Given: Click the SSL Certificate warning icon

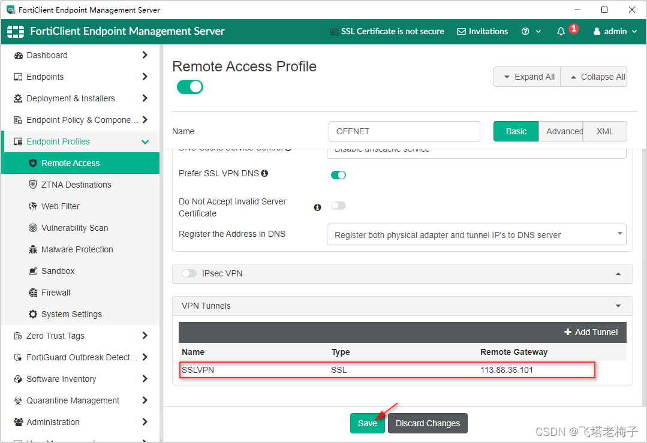Looking at the screenshot, I should click(335, 32).
